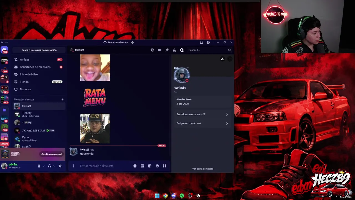Open OBS Studio from the taskbar
Screen dimensions: 355x200
click(x=190, y=196)
